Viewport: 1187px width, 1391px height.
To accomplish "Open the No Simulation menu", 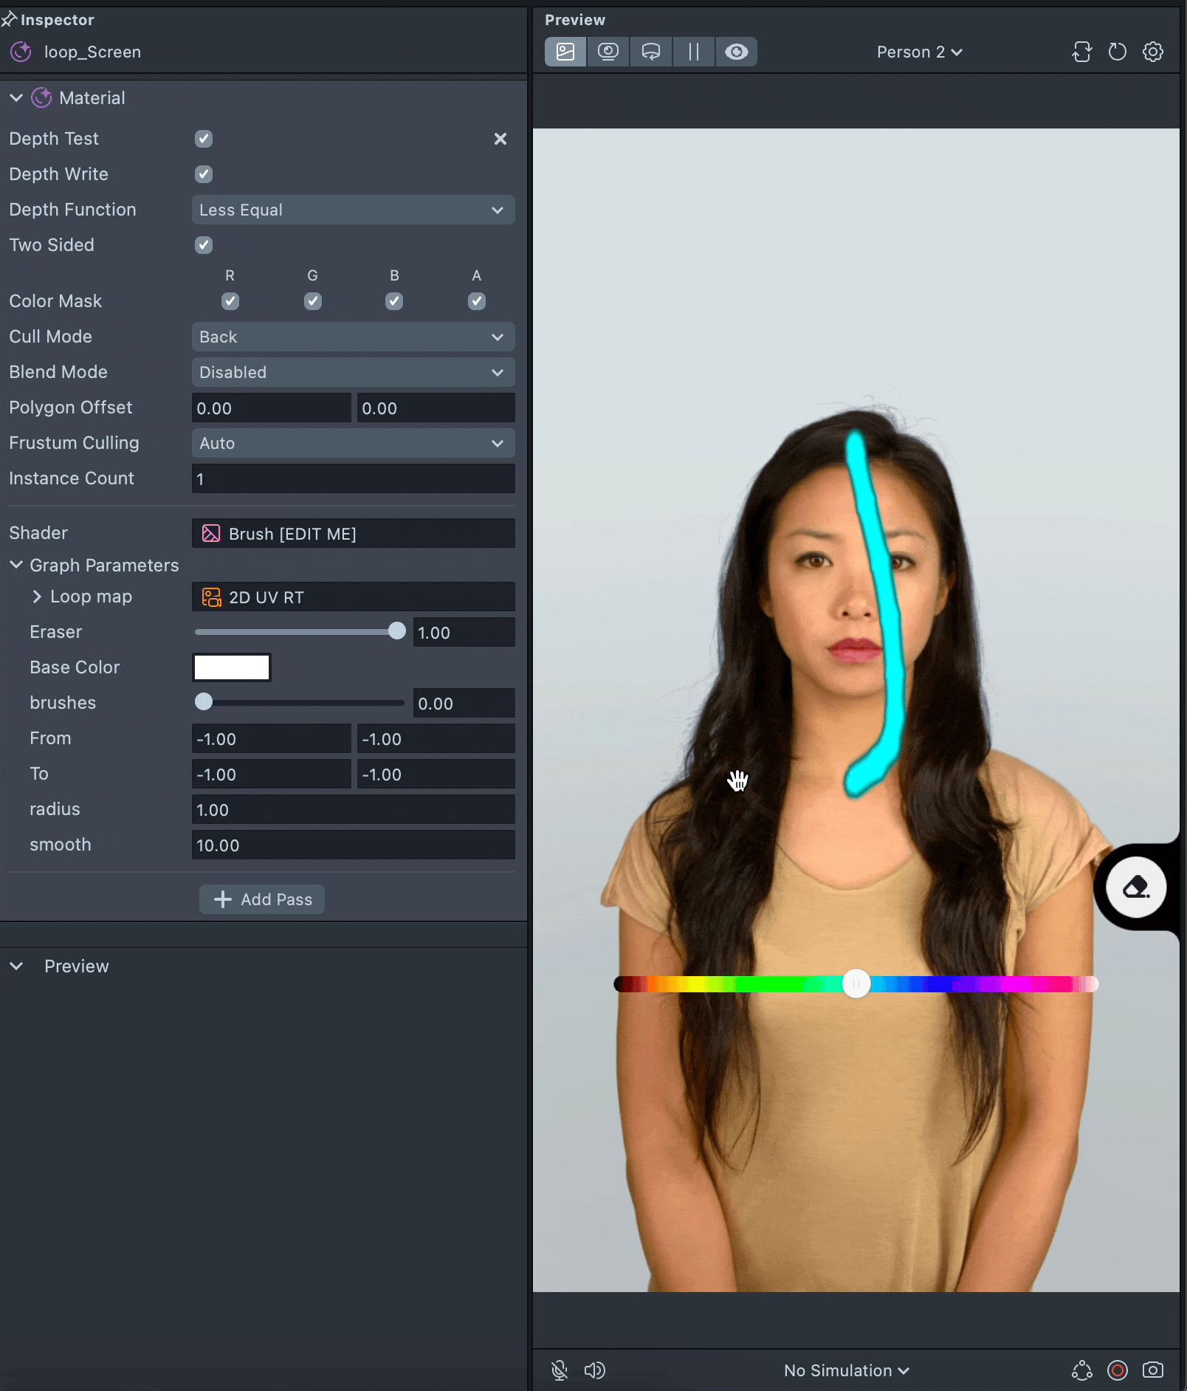I will (846, 1370).
